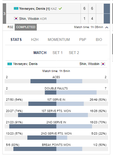This screenshot has height=155, width=113.
Task: Collapse match details with the chevron arrow
Action: [x=107, y=27]
